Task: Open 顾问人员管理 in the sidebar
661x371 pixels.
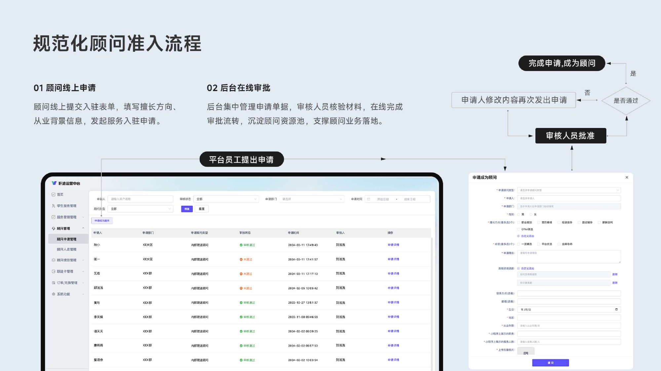Action: (x=66, y=249)
